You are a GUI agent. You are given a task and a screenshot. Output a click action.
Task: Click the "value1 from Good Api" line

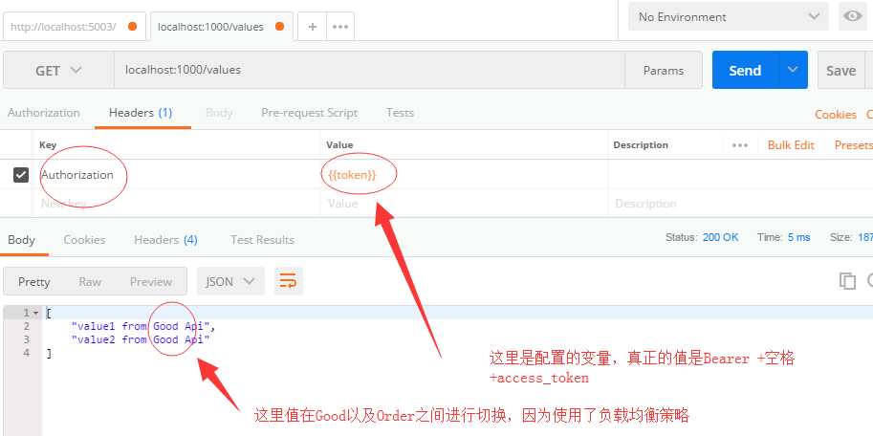pos(143,326)
